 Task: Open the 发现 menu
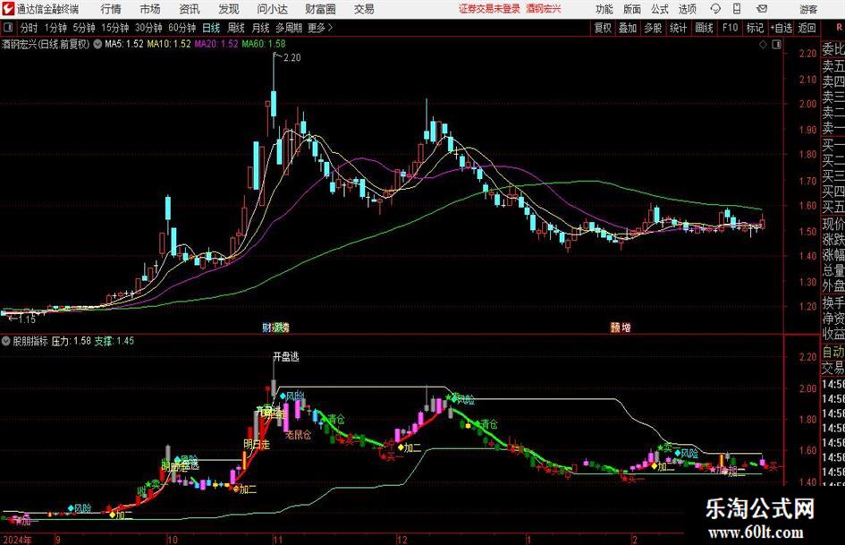(x=229, y=9)
